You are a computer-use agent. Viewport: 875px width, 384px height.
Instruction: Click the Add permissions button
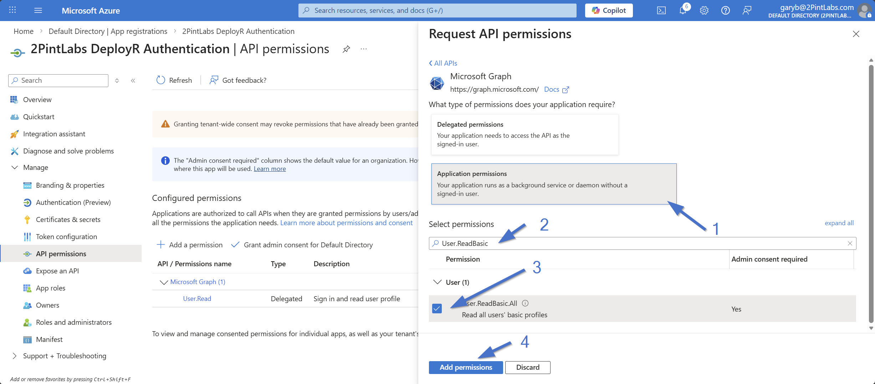[465, 367]
